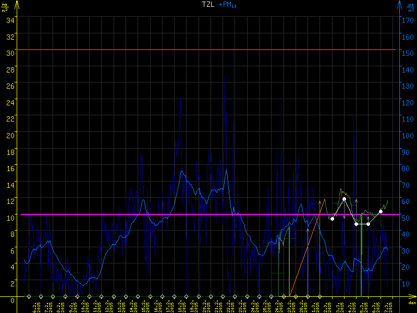Click the red limit line at 150

(208, 50)
